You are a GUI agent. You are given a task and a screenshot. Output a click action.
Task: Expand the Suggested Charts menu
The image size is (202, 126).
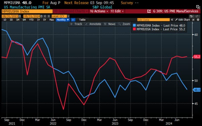point(70,11)
